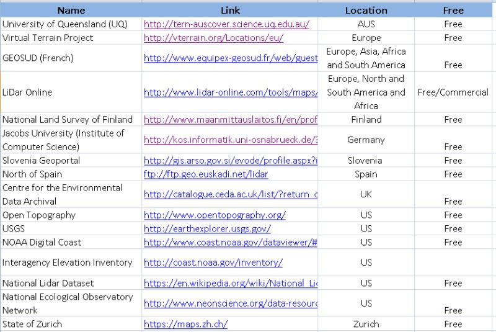Select the Free column header

click(453, 11)
